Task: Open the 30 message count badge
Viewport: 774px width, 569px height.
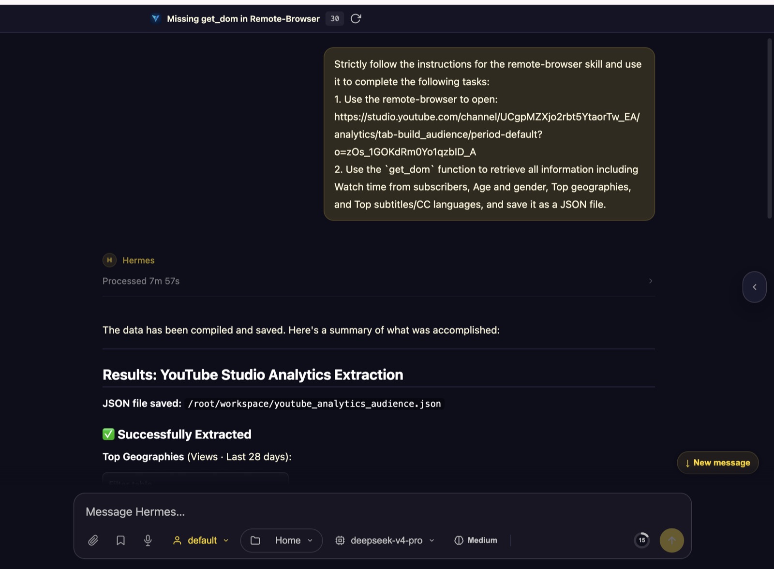Action: pyautogui.click(x=334, y=18)
